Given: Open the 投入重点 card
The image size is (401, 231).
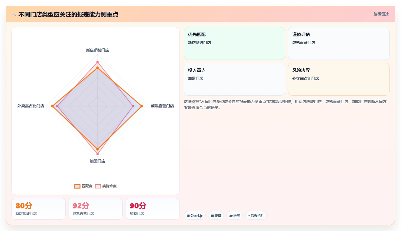Looking at the screenshot, I should pos(234,79).
